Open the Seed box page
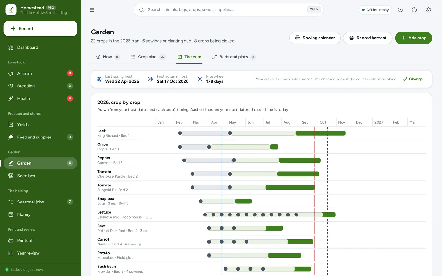 [x=40, y=176]
